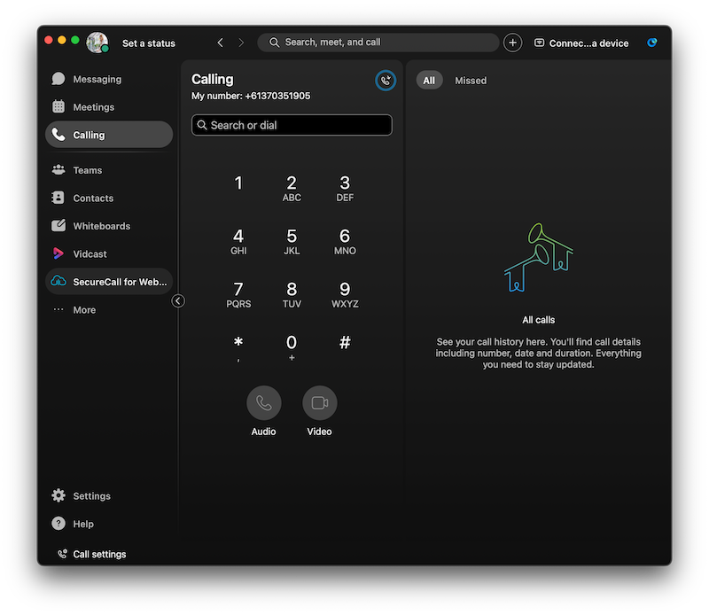The width and height of the screenshot is (709, 615).
Task: Collapse the sidebar with the arrow handle
Action: (x=178, y=300)
